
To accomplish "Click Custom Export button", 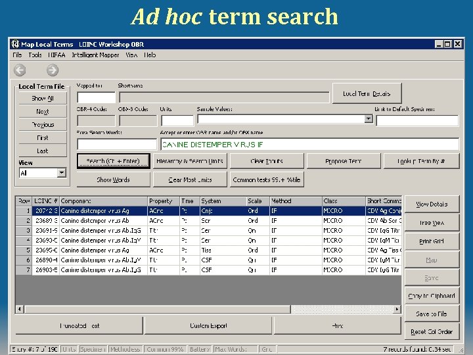I will tap(208, 325).
